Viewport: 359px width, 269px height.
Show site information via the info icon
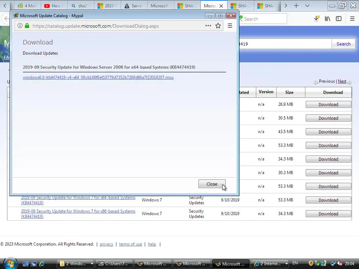click(x=20, y=26)
